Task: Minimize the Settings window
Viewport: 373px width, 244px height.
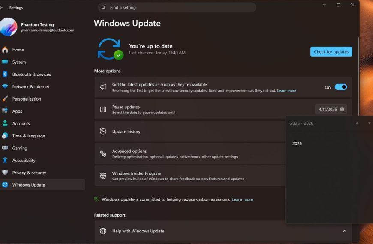Action: 324,5
